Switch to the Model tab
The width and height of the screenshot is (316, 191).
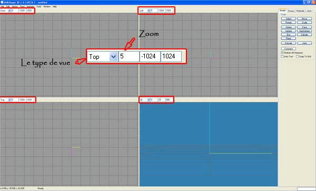click(x=282, y=11)
